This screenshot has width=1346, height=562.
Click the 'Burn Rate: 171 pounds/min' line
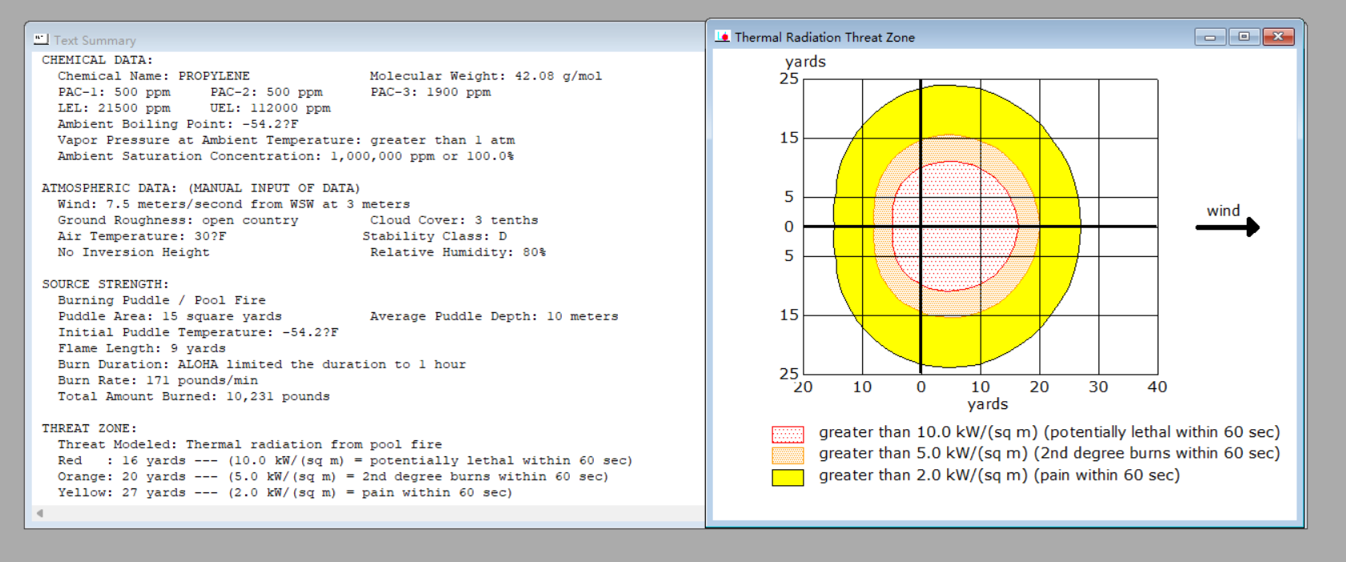158,380
